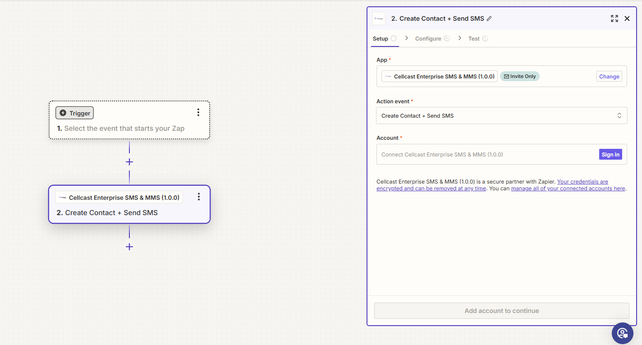642x345 pixels.
Task: Open the Trigger step's three-dot menu
Action: [x=198, y=112]
